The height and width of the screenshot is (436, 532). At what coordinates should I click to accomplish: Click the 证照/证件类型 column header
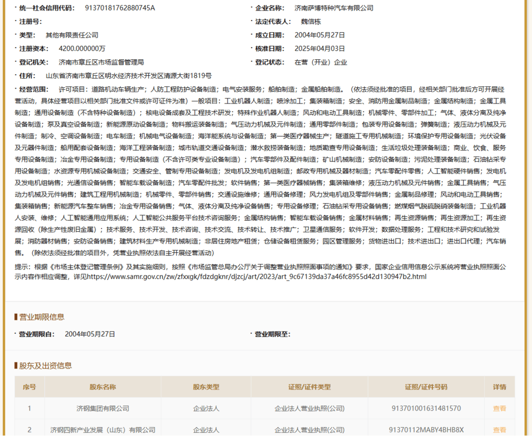[309, 387]
